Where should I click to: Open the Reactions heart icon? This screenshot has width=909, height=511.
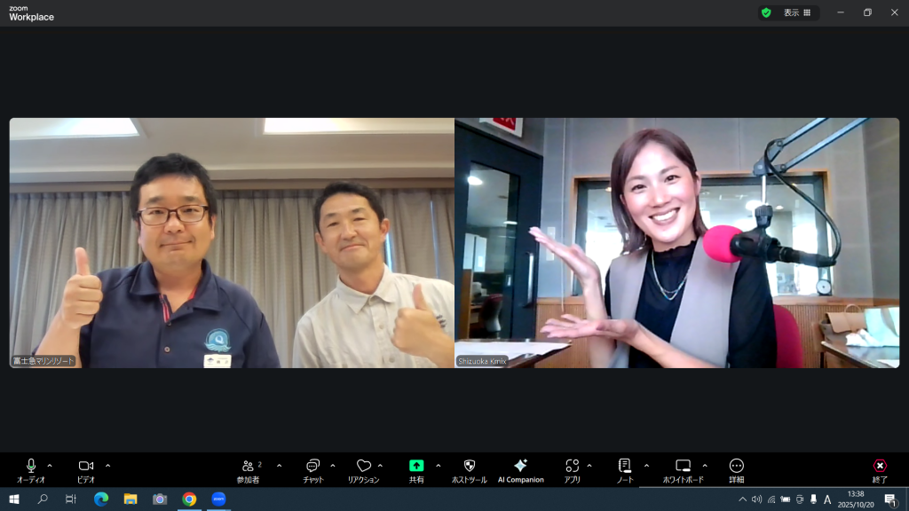(x=363, y=466)
